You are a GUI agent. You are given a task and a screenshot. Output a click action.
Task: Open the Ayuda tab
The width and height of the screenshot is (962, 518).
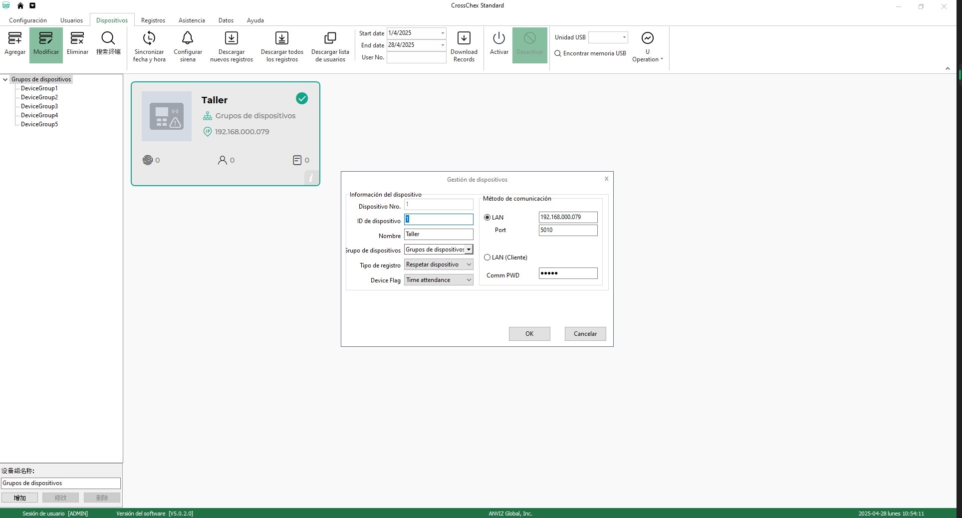coord(255,20)
